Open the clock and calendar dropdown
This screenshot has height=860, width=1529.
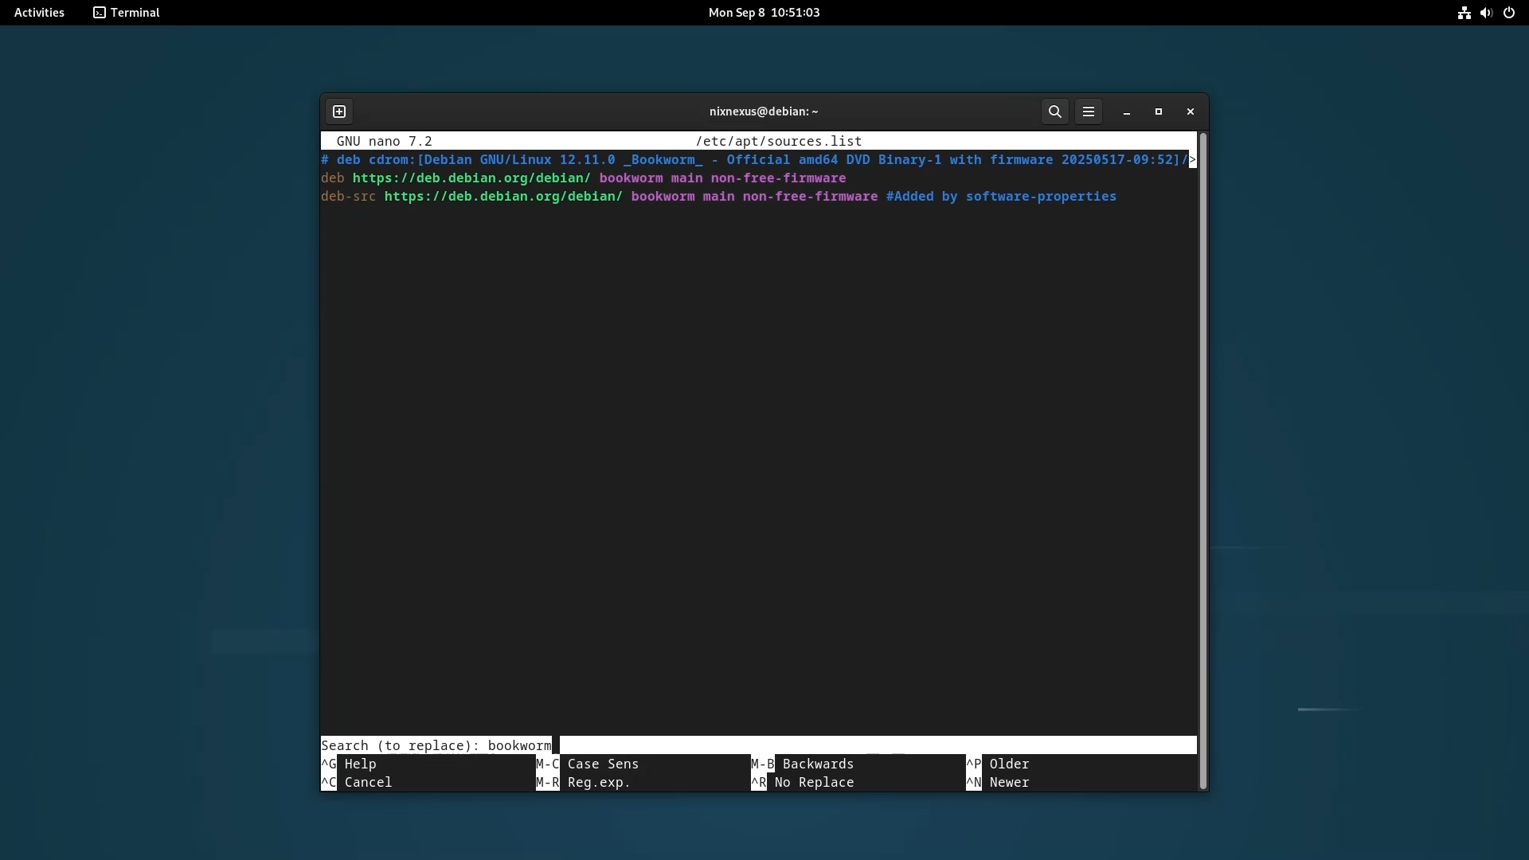[764, 13]
